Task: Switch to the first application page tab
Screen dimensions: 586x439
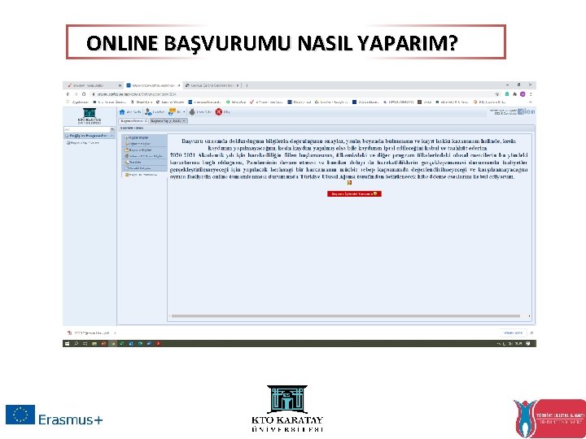Action: pos(133,121)
